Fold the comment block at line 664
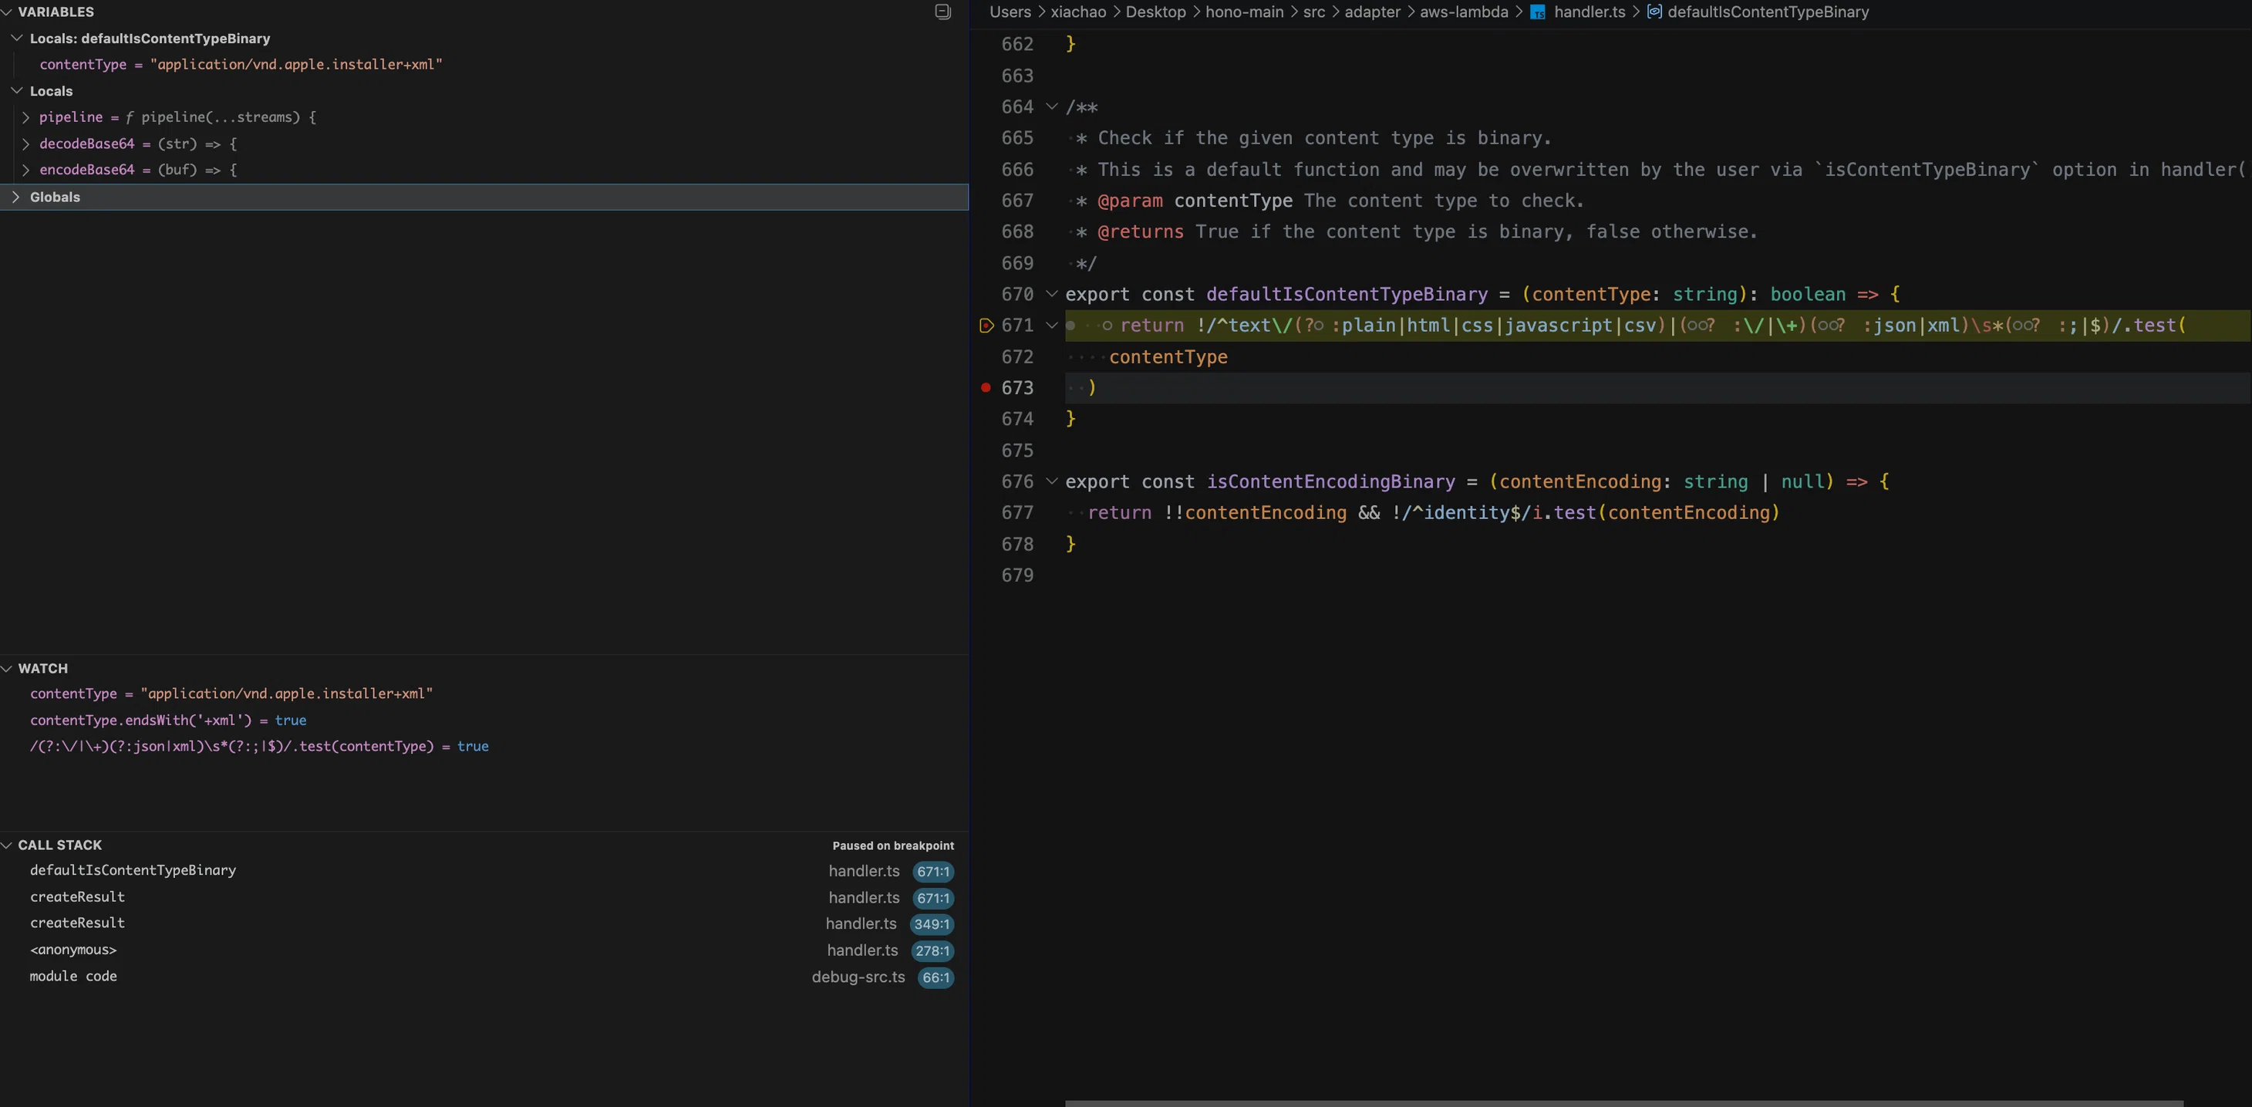Viewport: 2252px width, 1107px height. [1052, 106]
